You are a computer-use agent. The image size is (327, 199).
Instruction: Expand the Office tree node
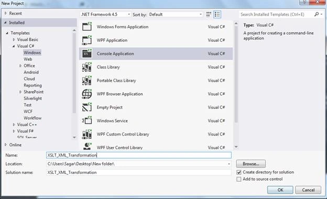point(20,65)
